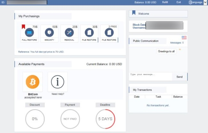Click the 5 DAYS deadline progress circle
Viewport: 208px width, 133px height.
105,119
